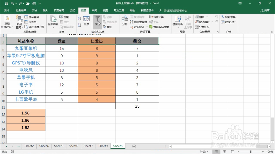
Task: Sort ascending with A-Z icon
Action: click(x=80, y=18)
